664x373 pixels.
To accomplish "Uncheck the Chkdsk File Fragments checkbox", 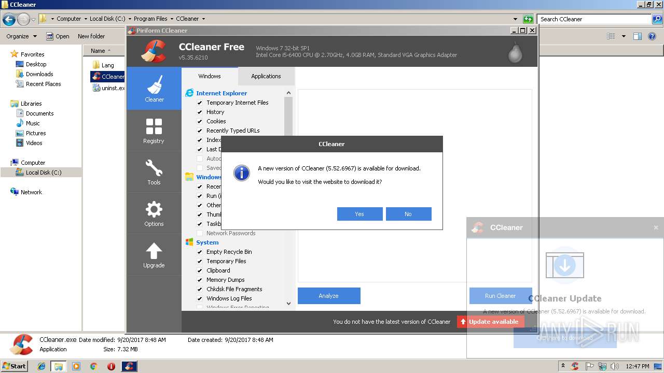I will [x=200, y=289].
